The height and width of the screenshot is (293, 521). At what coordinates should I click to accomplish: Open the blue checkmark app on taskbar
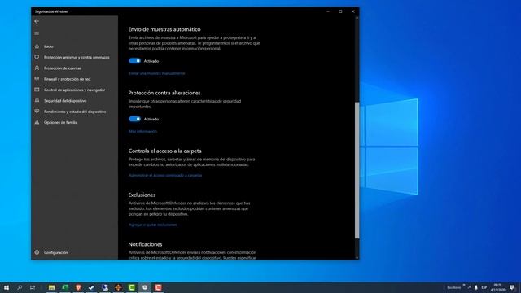pos(91,287)
